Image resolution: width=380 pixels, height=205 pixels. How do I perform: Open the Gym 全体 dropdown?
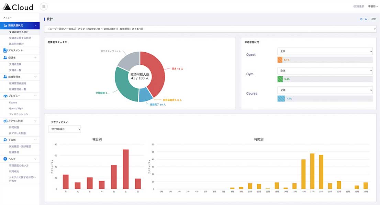(325, 71)
